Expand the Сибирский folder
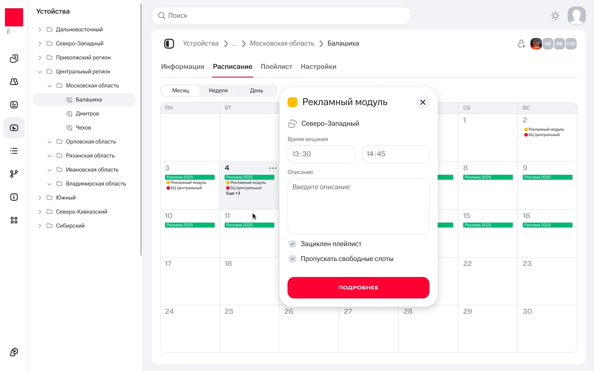This screenshot has width=594, height=371. [x=40, y=226]
